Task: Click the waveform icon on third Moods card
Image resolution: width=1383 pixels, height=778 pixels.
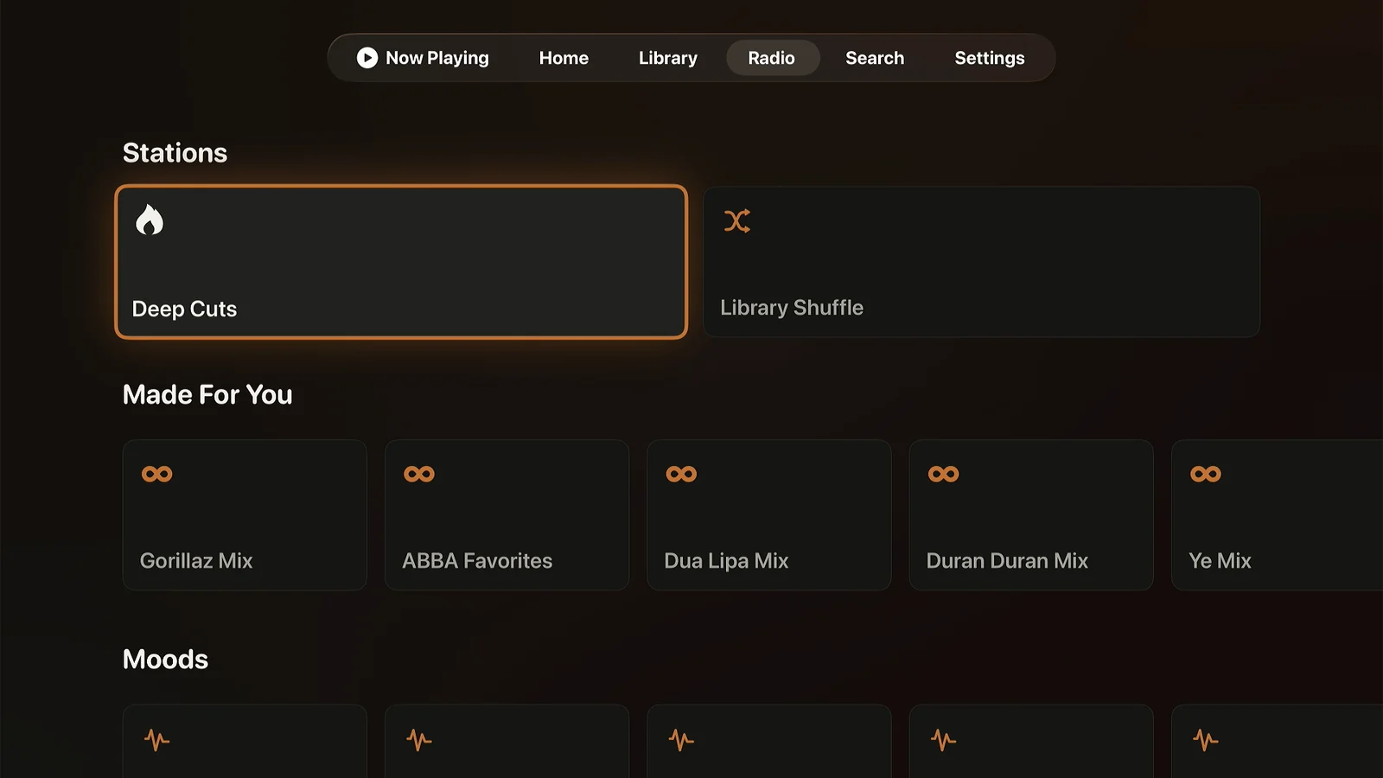Action: tap(681, 740)
